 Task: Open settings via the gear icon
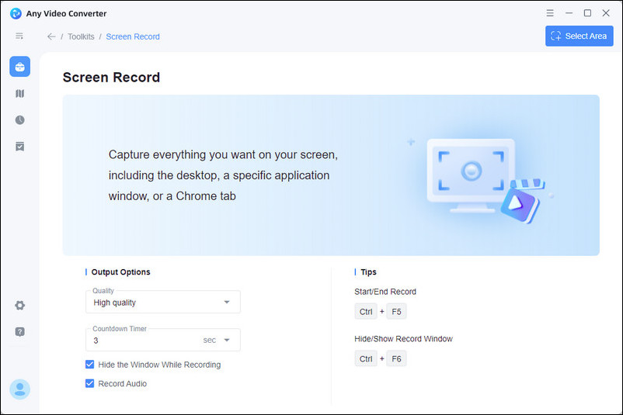[20, 305]
